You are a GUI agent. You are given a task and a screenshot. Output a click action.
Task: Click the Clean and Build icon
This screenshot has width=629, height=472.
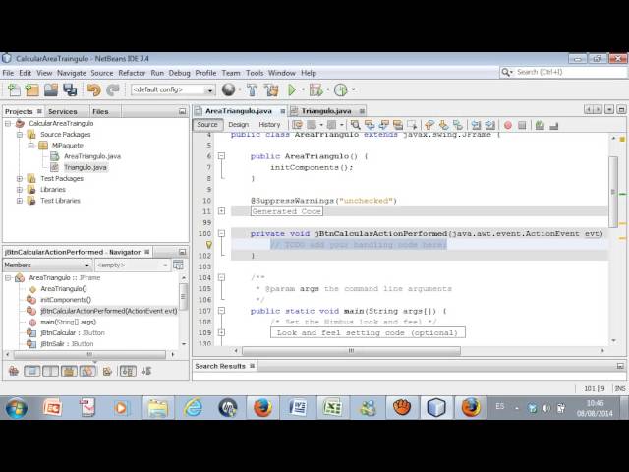pos(271,89)
